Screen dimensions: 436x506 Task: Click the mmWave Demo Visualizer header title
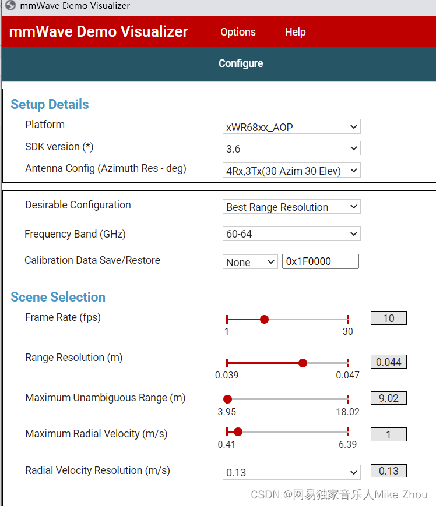point(99,31)
